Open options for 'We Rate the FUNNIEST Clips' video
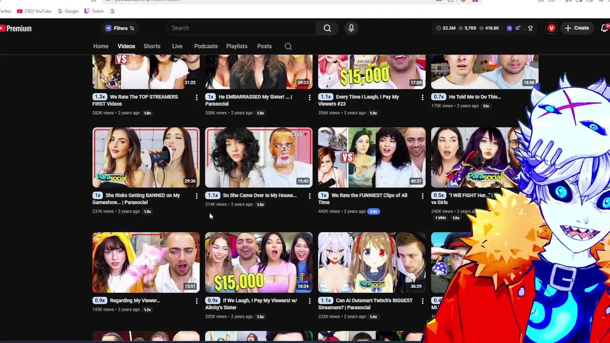Image resolution: width=610 pixels, height=343 pixels. pyautogui.click(x=422, y=196)
